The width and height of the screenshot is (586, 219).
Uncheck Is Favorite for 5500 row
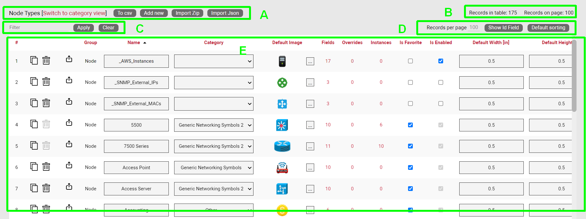[410, 125]
